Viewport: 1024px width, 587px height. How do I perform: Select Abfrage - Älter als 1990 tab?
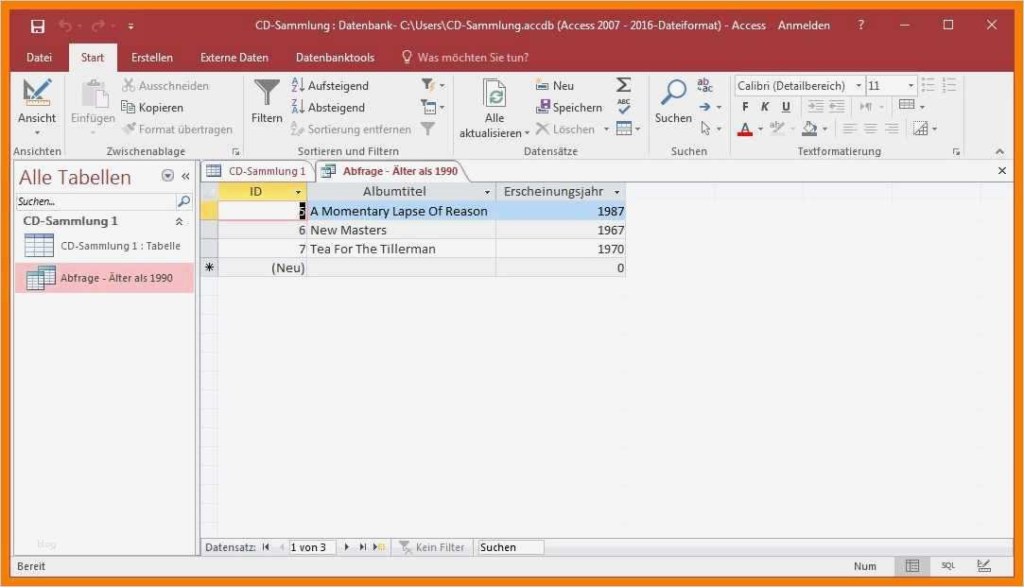point(391,171)
